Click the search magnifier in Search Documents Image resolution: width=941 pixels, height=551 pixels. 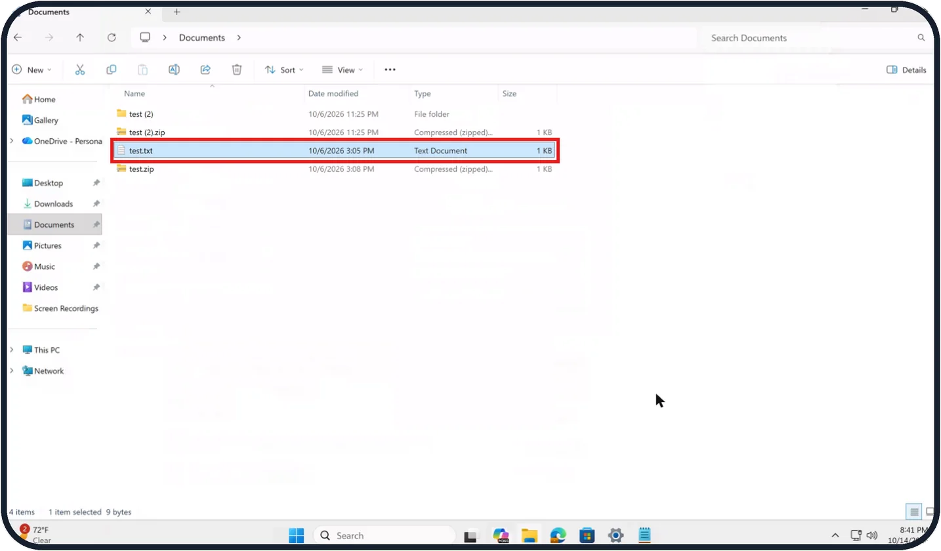pos(921,38)
